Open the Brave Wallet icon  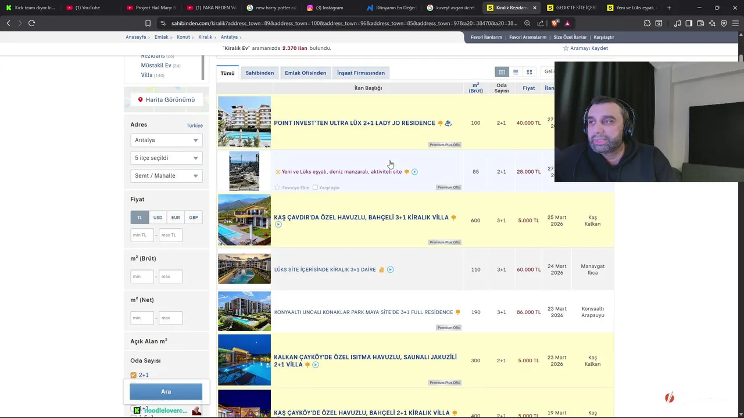pyautogui.click(x=700, y=23)
